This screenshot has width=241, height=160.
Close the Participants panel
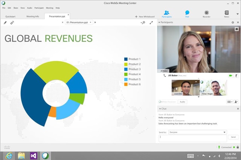click(x=238, y=23)
